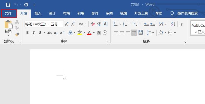
Task: Switch to the 布局 tab
Action: [x=66, y=13]
